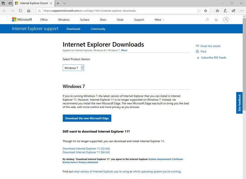This screenshot has width=246, height=179.
Task: Click the Microsoft logo
Action: pyautogui.click(x=22, y=20)
